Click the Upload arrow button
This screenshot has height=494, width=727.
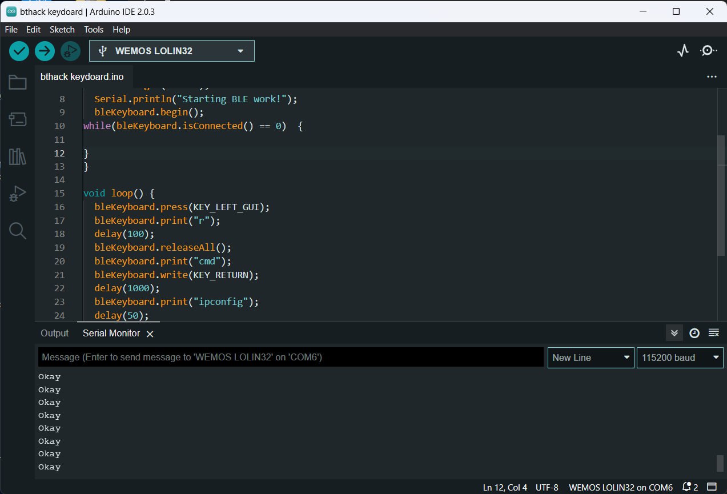point(45,51)
